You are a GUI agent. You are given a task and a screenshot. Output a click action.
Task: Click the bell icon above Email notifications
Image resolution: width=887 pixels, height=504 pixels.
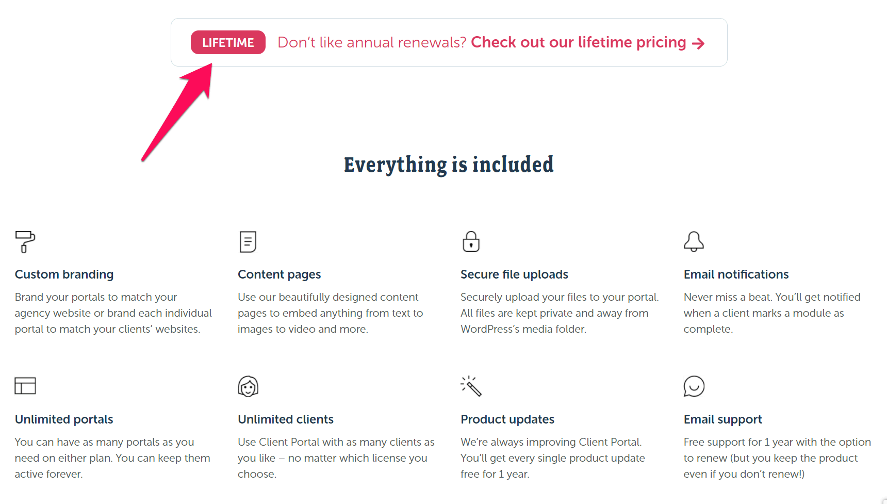694,241
